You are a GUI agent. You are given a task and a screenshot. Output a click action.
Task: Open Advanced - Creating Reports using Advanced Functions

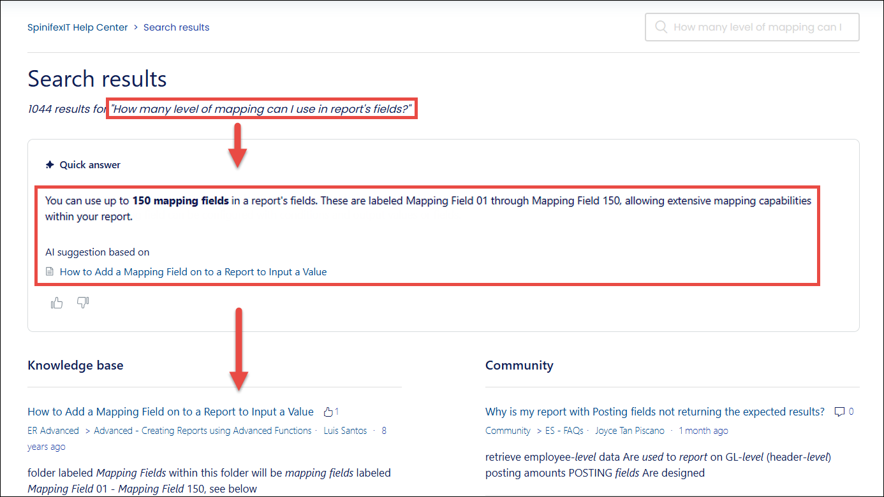203,431
